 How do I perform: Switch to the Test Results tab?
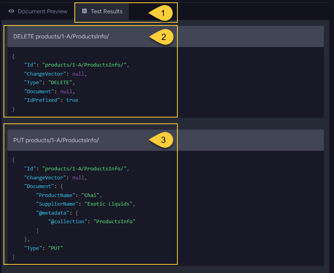(102, 11)
